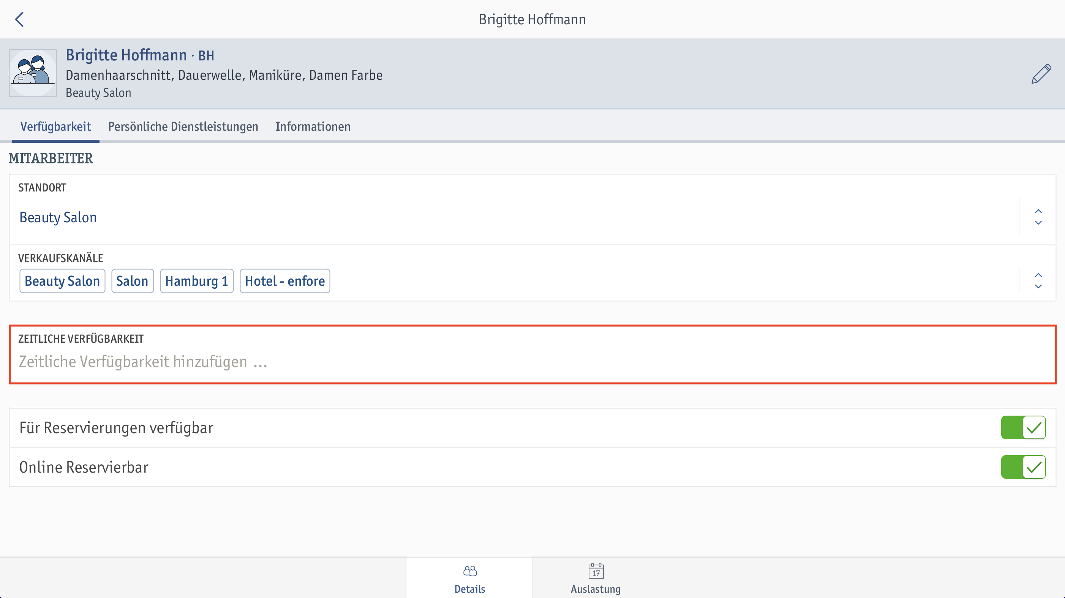1065x598 pixels.
Task: Switch to Informationen tab
Action: 313,127
